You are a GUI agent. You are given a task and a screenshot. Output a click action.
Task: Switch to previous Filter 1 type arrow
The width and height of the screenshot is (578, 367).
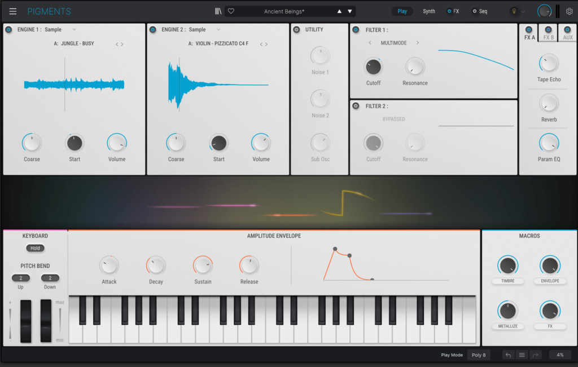tap(370, 43)
